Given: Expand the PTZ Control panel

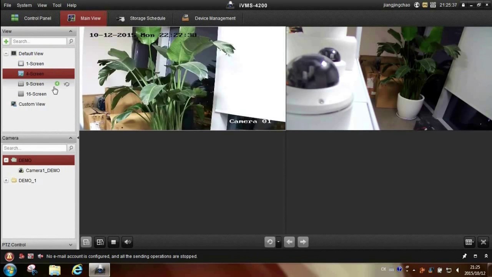Looking at the screenshot, I should (x=70, y=245).
